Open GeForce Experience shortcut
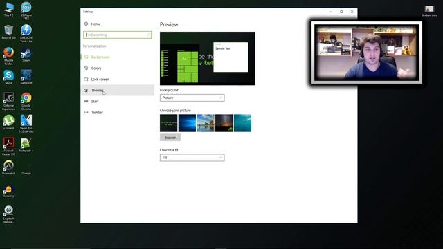 click(8, 101)
